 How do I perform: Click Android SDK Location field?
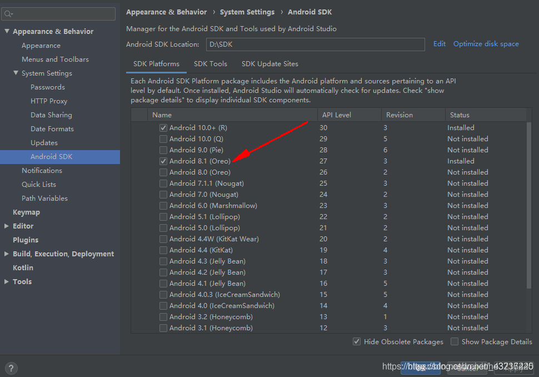pyautogui.click(x=315, y=44)
